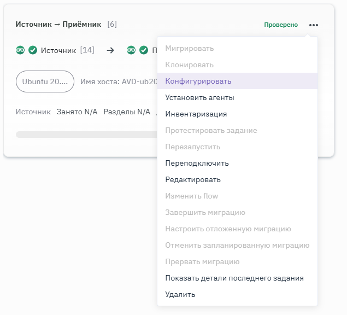
Task: Click the Мигрировать menu item
Action: click(189, 48)
